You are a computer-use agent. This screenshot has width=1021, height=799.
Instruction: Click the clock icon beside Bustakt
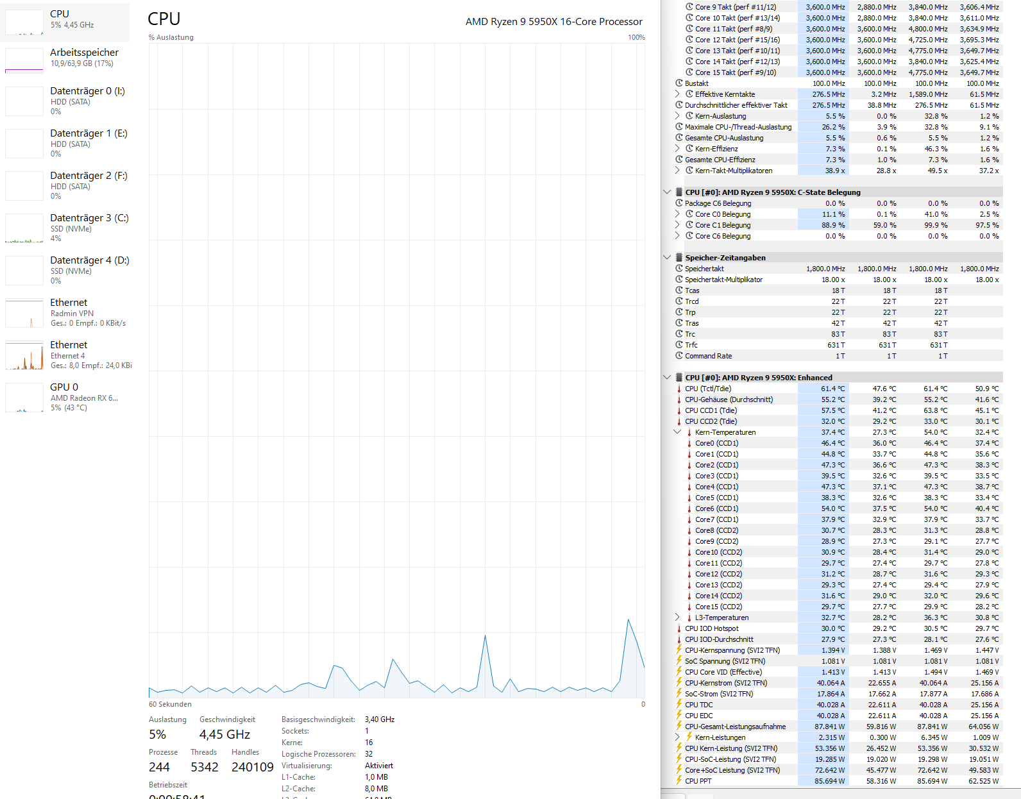click(x=679, y=83)
